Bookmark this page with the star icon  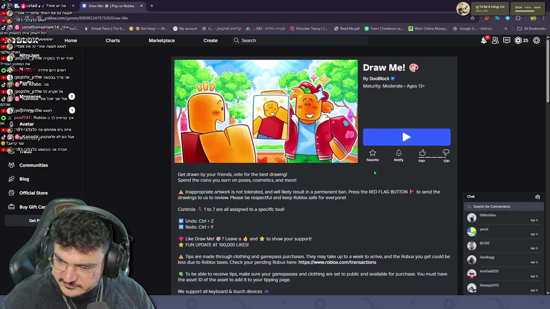point(473,18)
